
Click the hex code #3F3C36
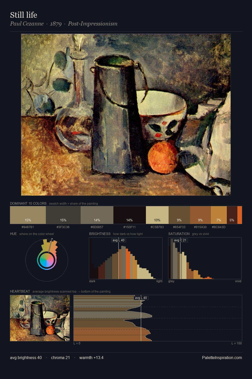coord(63,227)
